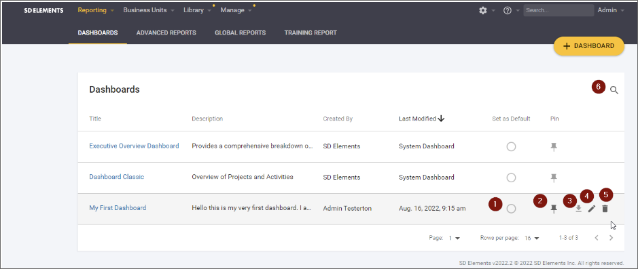Image resolution: width=638 pixels, height=269 pixels.
Task: Click the top Search input field
Action: [x=559, y=10]
